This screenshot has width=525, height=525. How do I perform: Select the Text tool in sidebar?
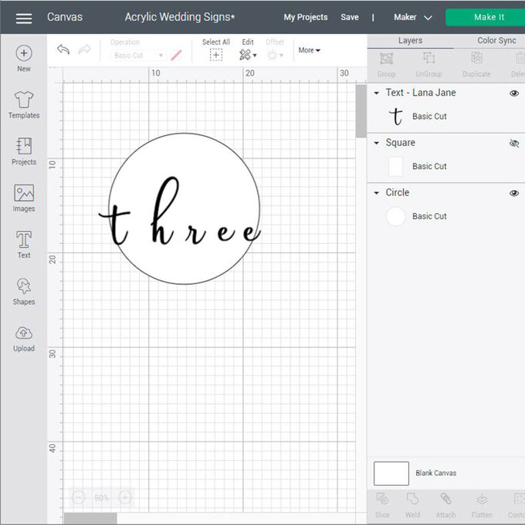click(x=24, y=244)
